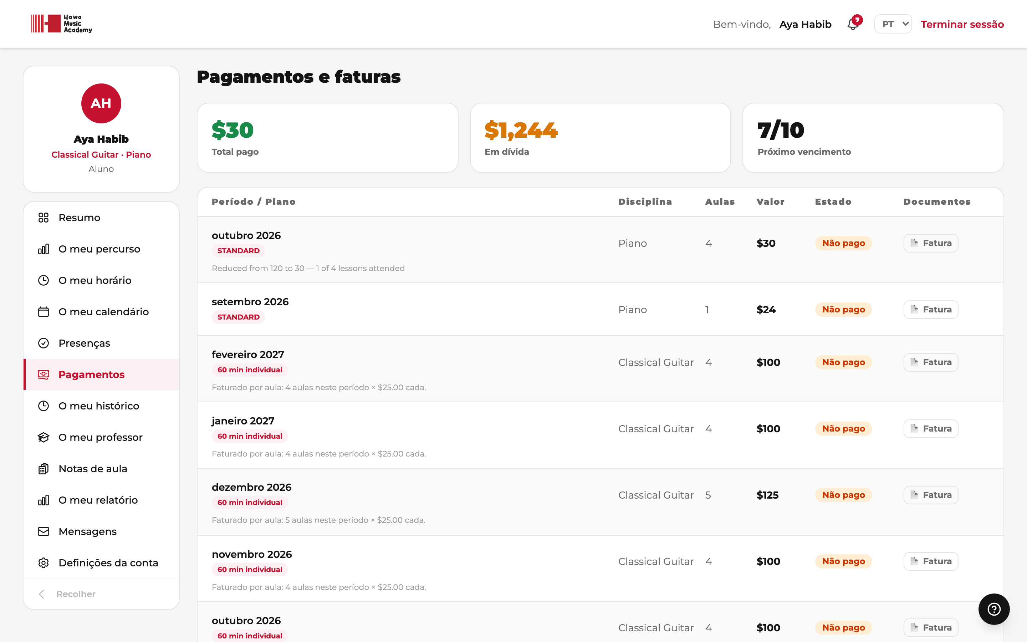Viewport: 1027px width, 642px height.
Task: Click Terminar sessão link
Action: (x=962, y=24)
